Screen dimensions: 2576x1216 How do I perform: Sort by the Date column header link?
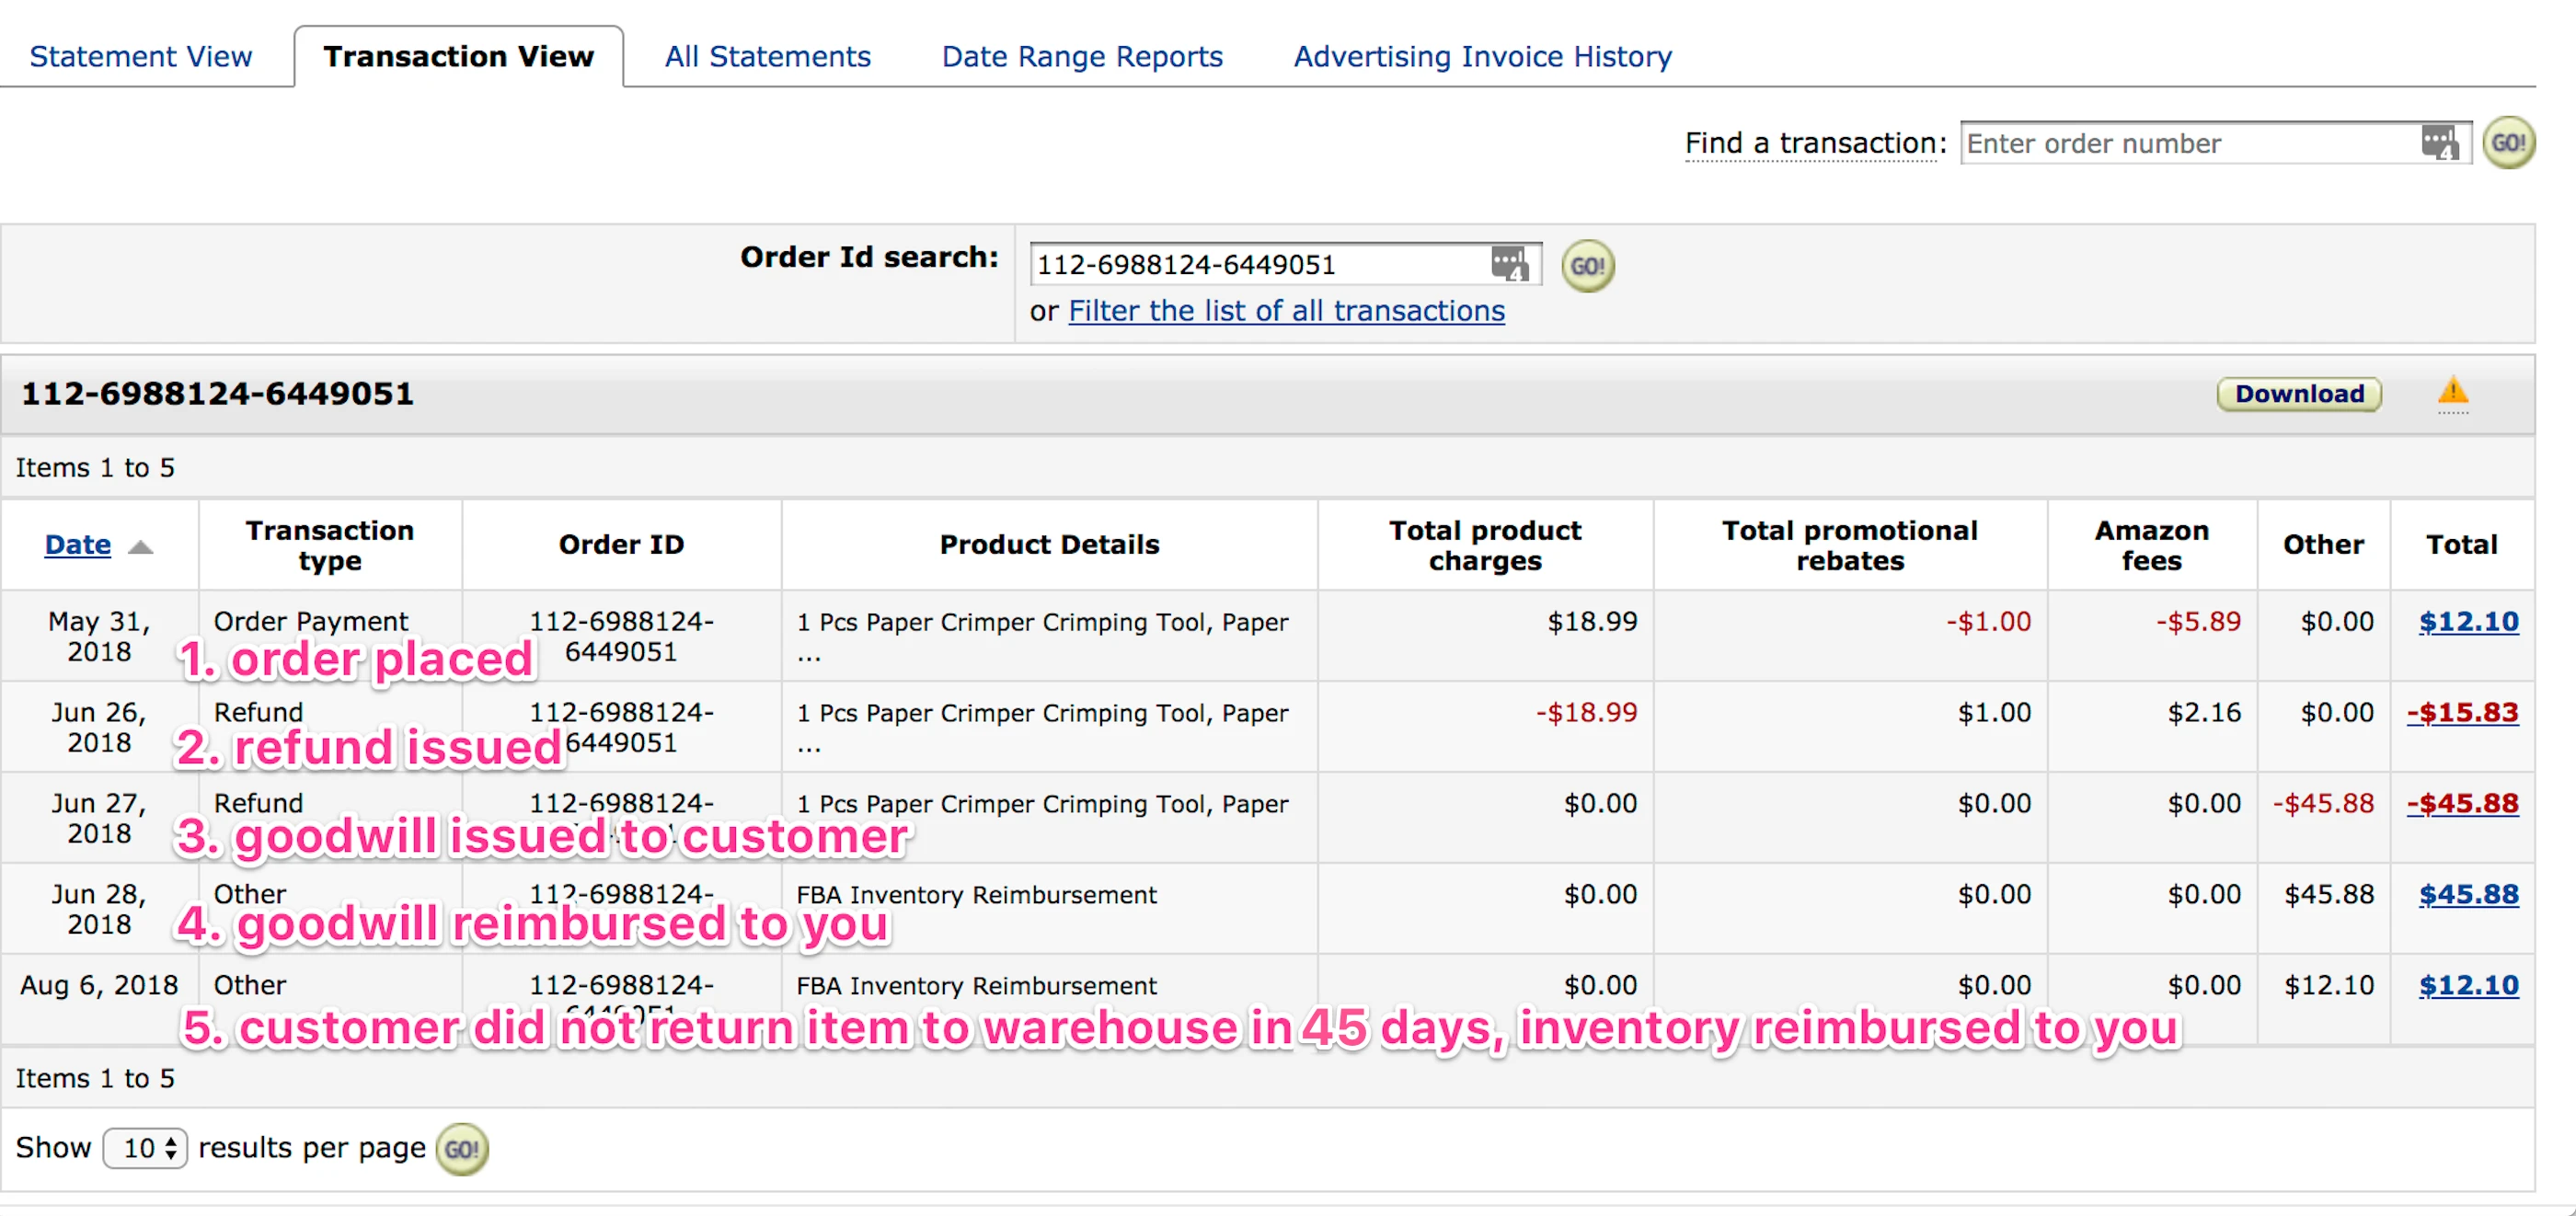pyautogui.click(x=78, y=544)
